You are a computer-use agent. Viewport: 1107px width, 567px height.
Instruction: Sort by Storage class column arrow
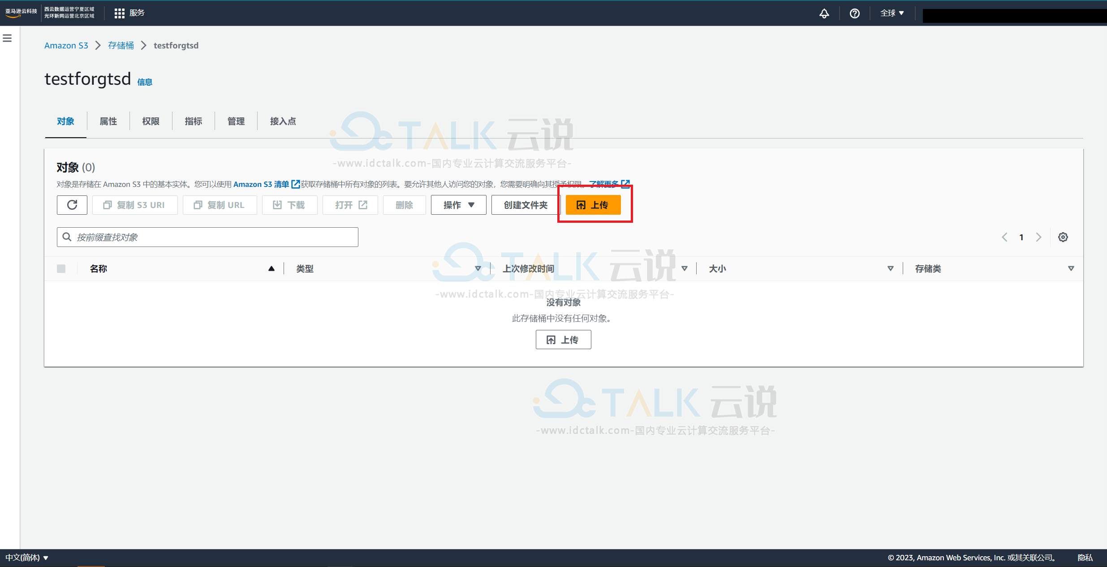click(x=1071, y=269)
